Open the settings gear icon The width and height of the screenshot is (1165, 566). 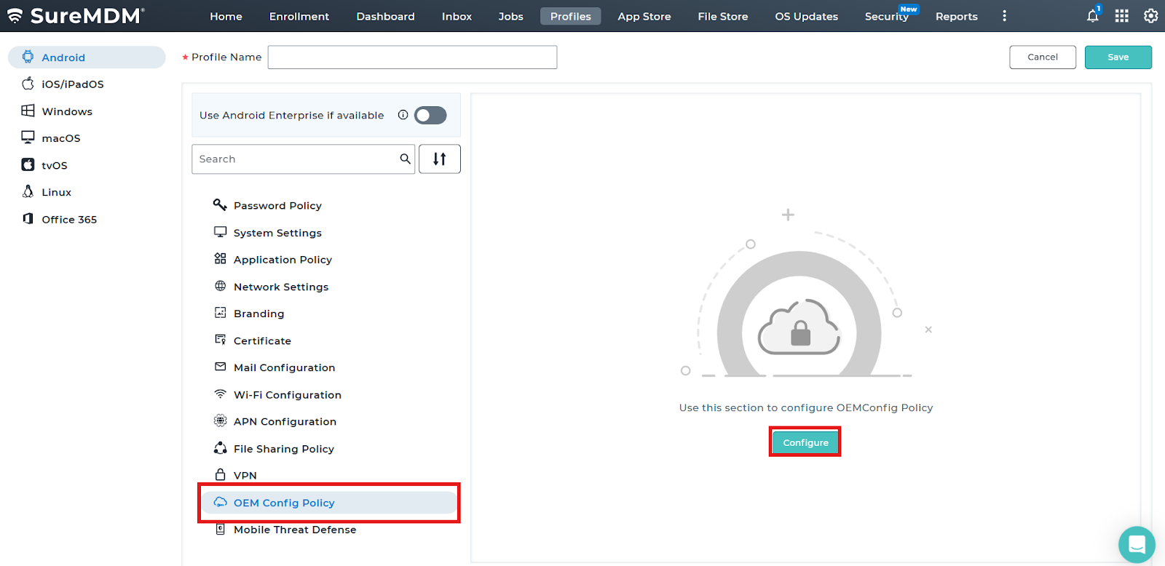[1150, 16]
